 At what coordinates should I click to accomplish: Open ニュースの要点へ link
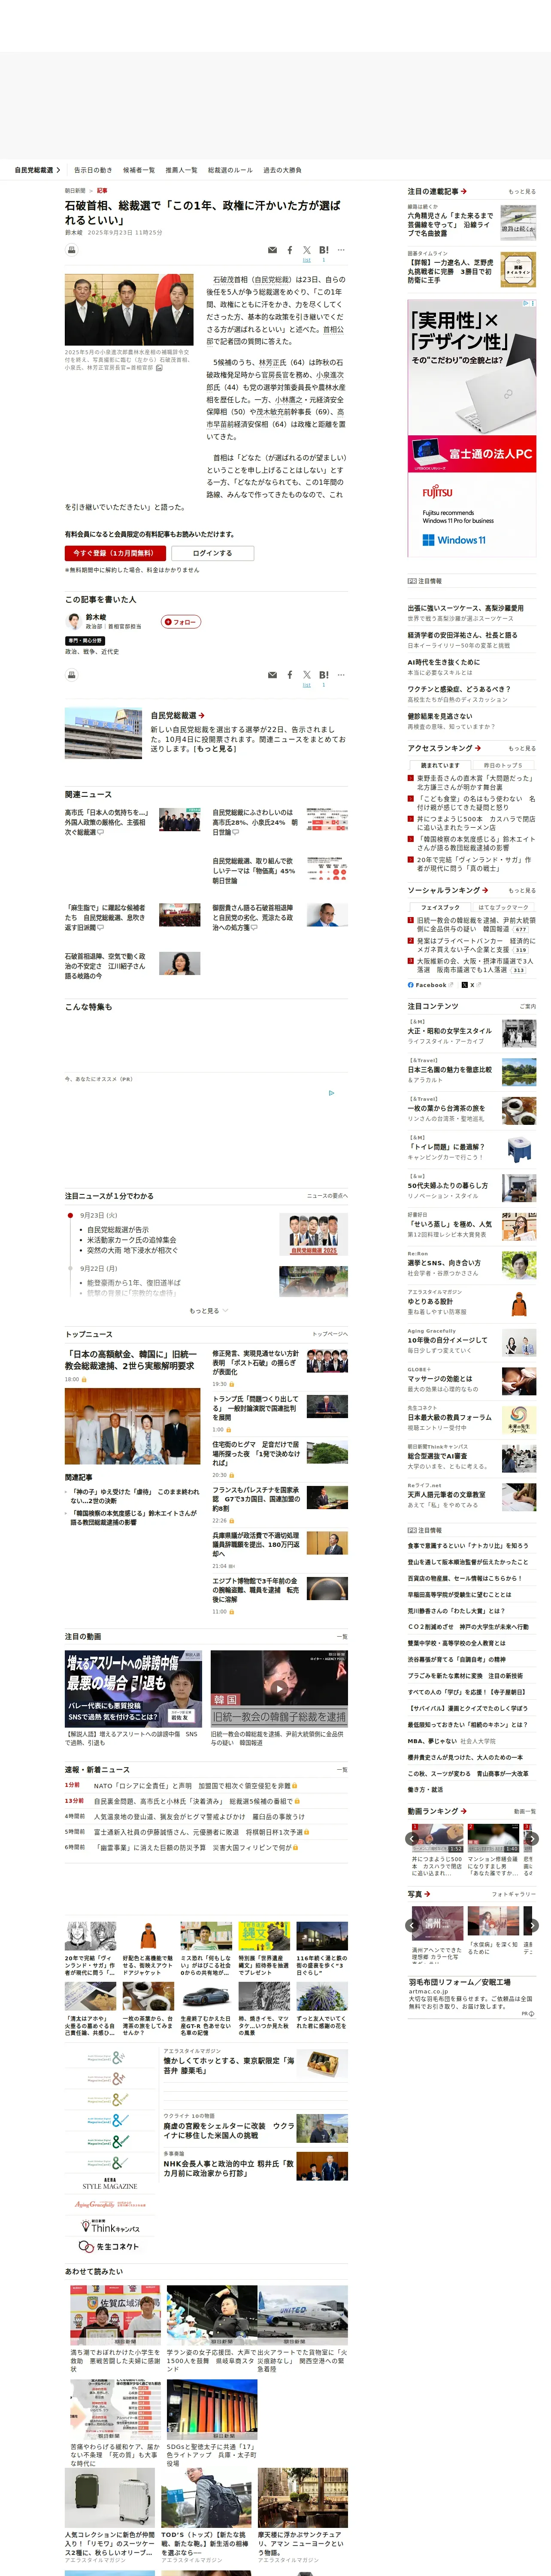tap(327, 1196)
